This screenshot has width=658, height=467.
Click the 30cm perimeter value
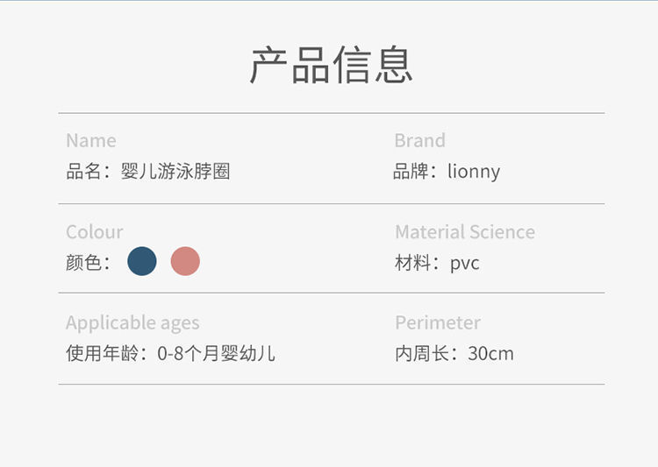tap(490, 354)
